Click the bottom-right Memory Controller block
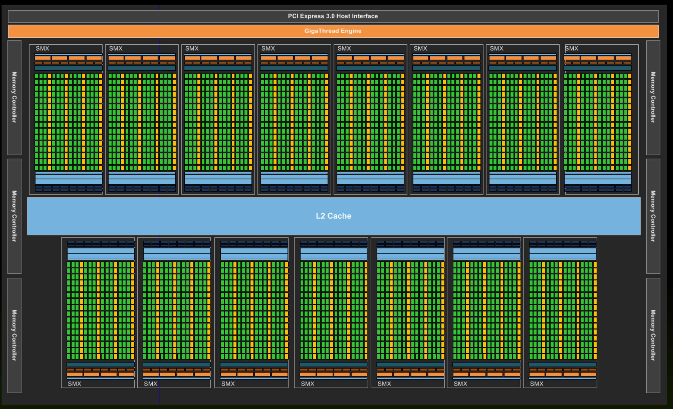 click(653, 336)
